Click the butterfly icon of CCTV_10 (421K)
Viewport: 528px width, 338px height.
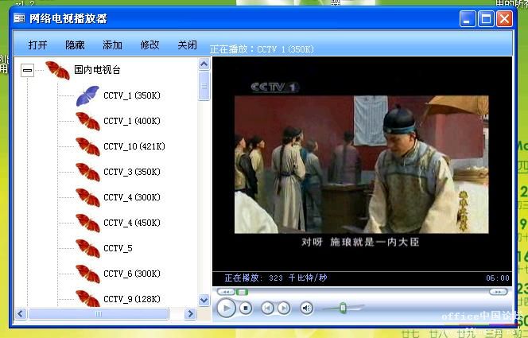88,147
